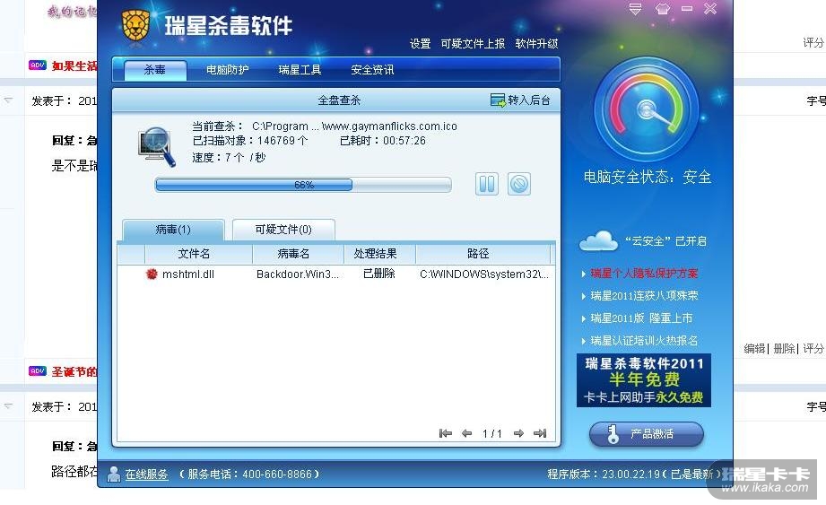Switch to the 电脑防护 tab
The image size is (826, 505).
227,70
